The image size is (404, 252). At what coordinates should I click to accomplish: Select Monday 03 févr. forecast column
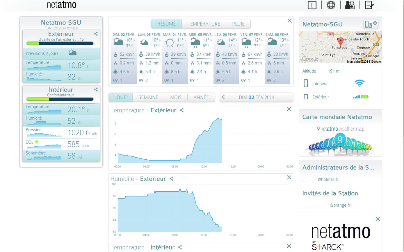click(149, 58)
